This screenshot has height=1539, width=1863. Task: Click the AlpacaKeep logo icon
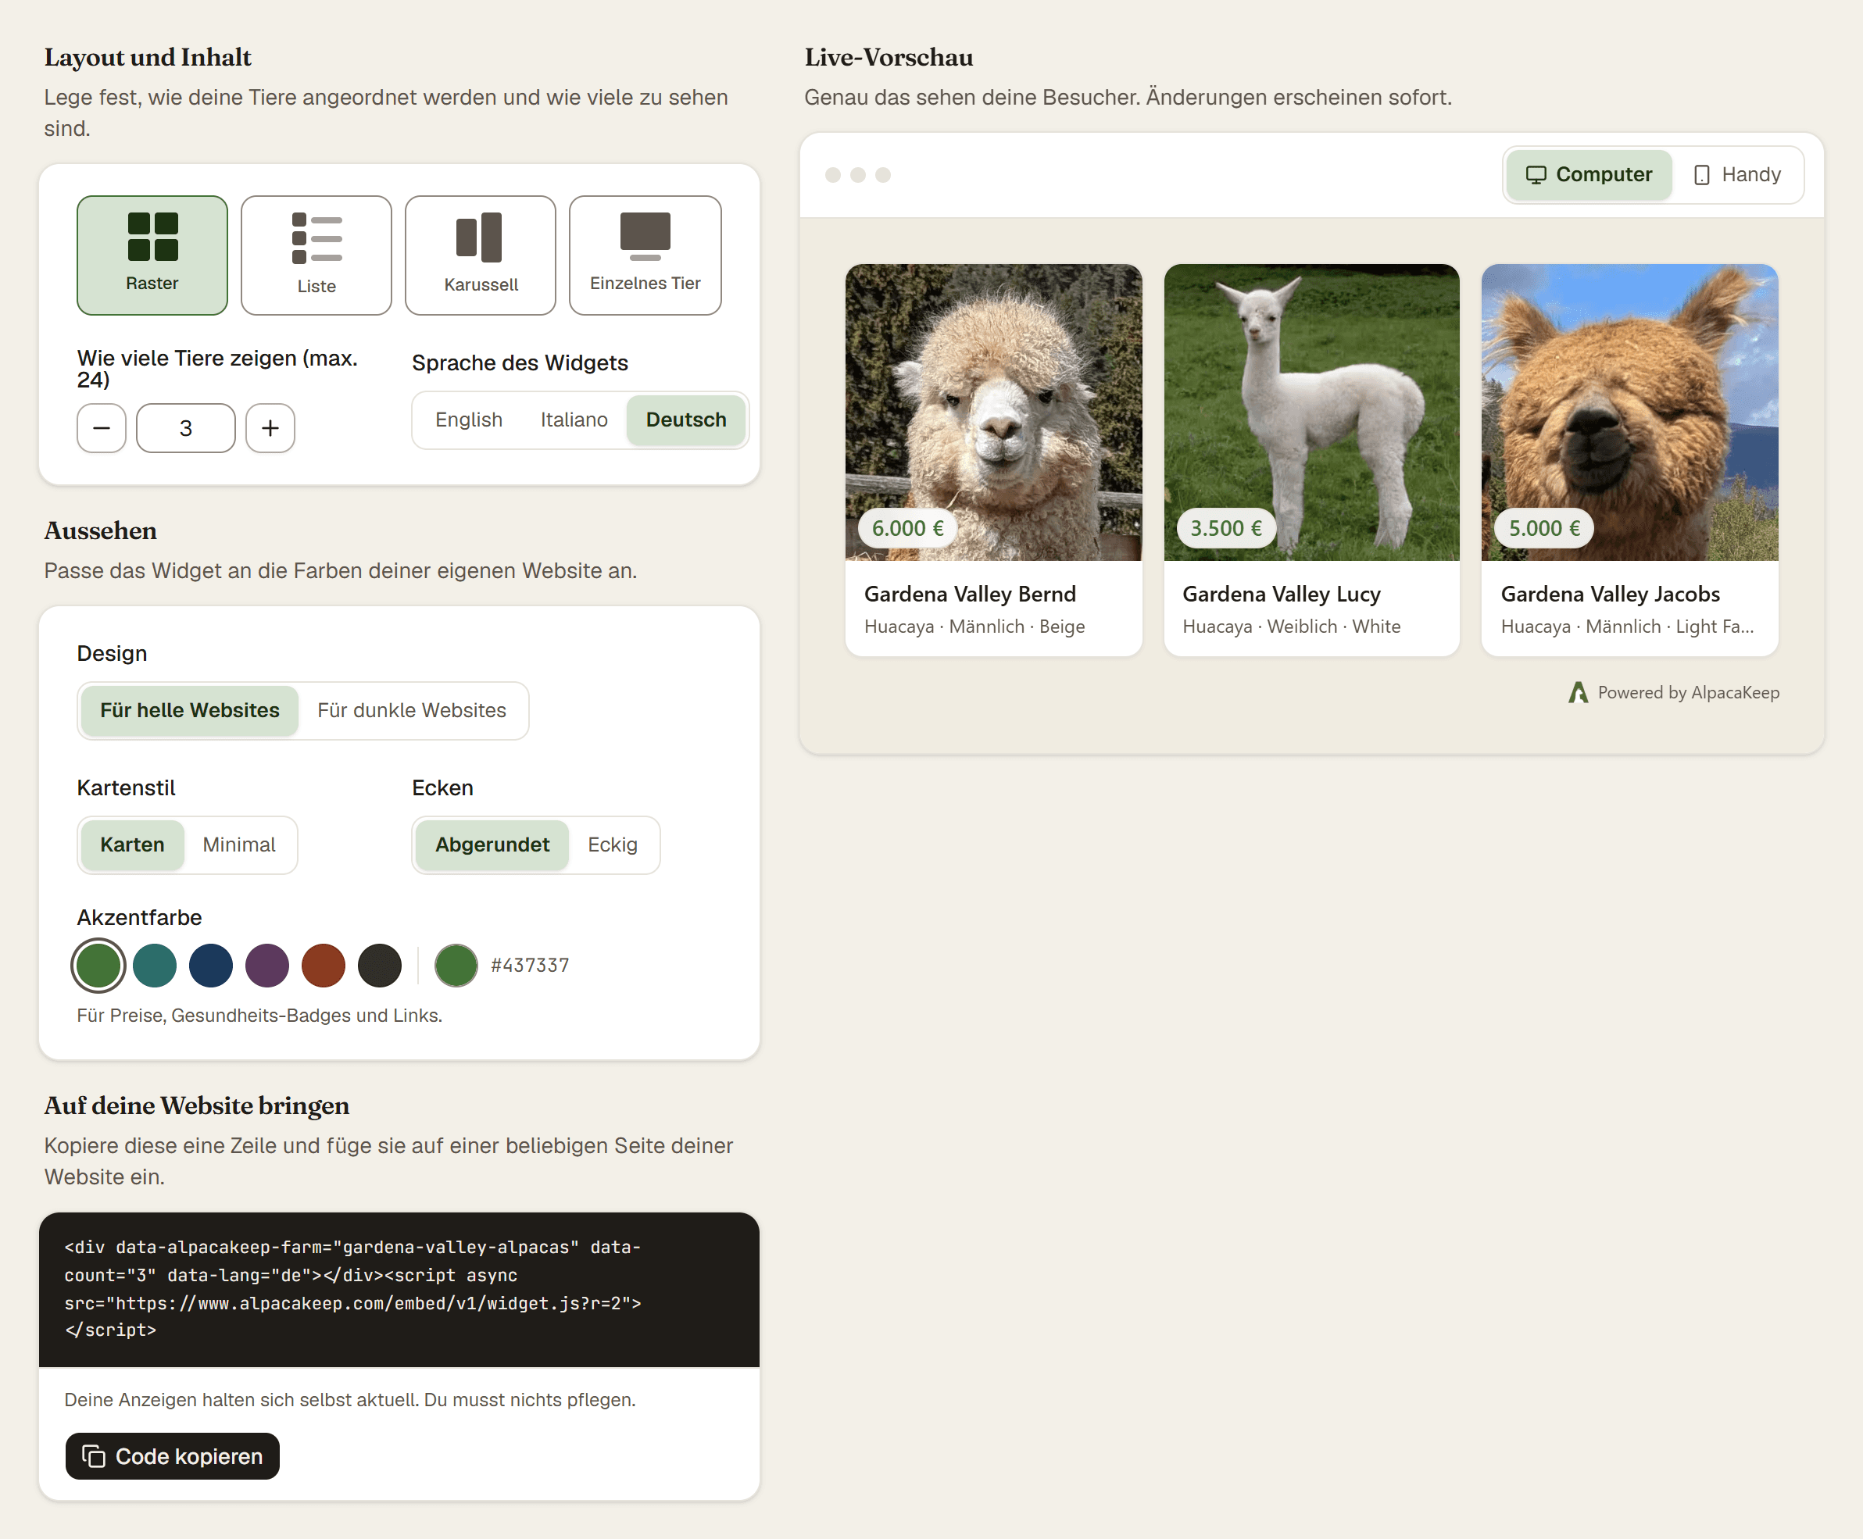1579,692
